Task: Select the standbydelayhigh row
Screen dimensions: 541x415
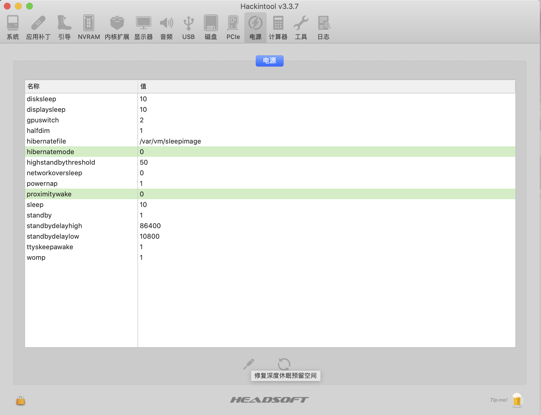Action: point(270,226)
